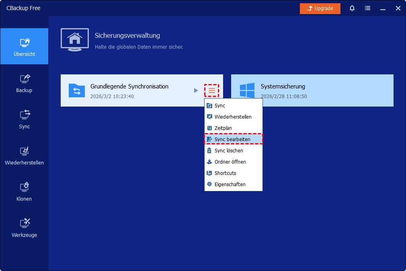The height and width of the screenshot is (271, 406).
Task: Click the notification bell icon
Action: (x=352, y=8)
